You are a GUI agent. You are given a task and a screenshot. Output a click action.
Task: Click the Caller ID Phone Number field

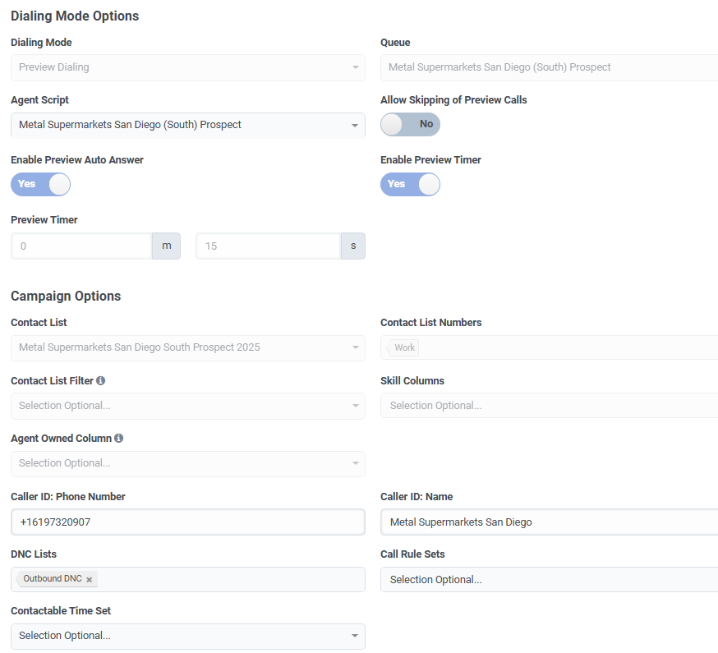(187, 522)
